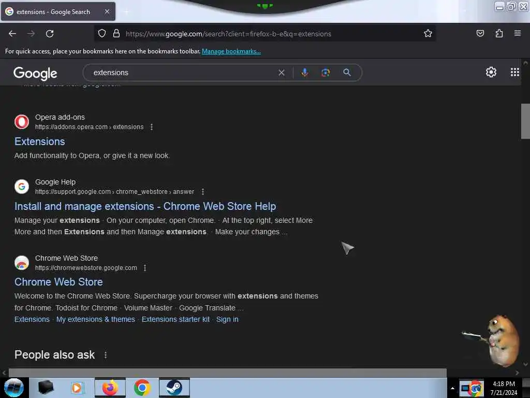Open the Google apps grid
The image size is (530, 398).
coord(514,72)
